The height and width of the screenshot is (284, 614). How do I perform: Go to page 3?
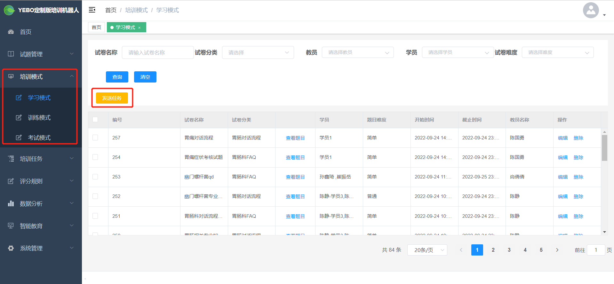(509, 250)
